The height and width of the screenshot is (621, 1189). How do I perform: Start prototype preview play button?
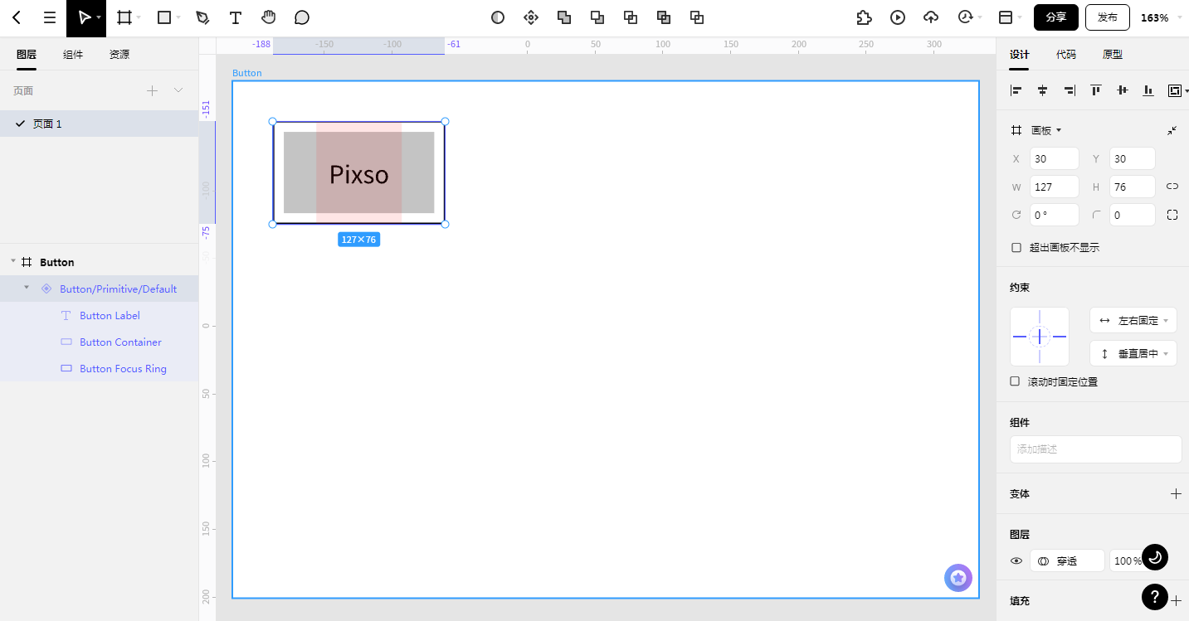898,17
